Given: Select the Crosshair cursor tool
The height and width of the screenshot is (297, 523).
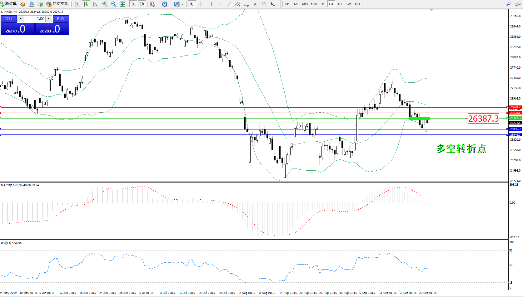Looking at the screenshot, I should pyautogui.click(x=201, y=4).
